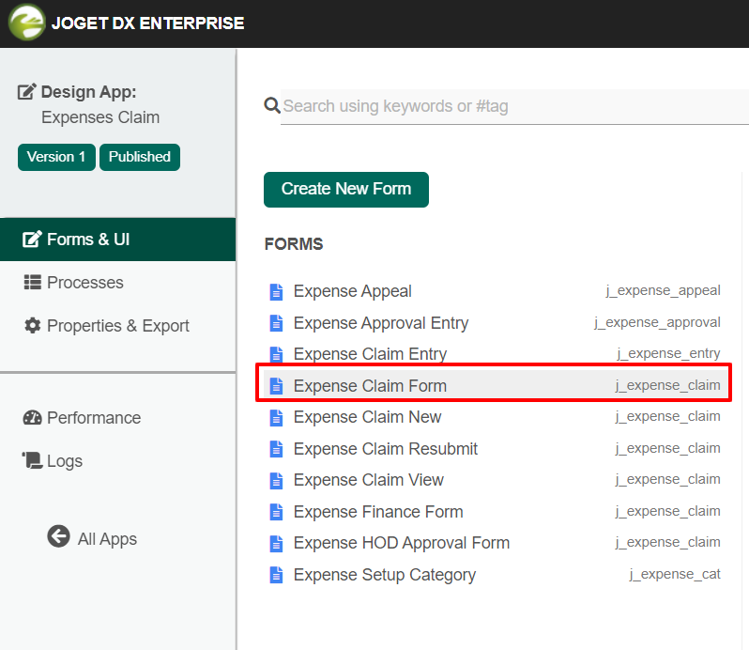Click the Published status badge
This screenshot has width=749, height=650.
coord(140,157)
